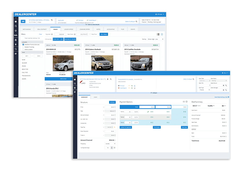Click the Lender Pre-Approval button

126,127
